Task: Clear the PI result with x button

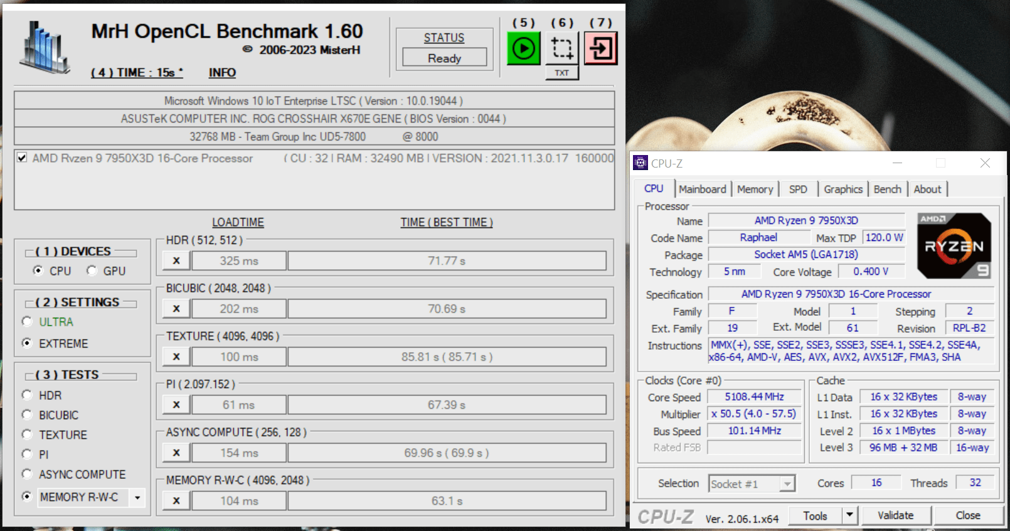Action: coord(176,405)
